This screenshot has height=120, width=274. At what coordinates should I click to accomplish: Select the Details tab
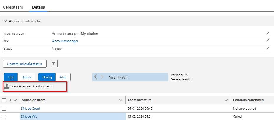(38, 6)
